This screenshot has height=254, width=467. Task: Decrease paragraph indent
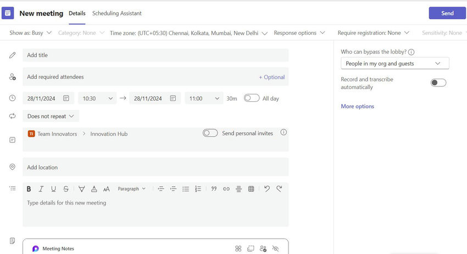pyautogui.click(x=161, y=189)
